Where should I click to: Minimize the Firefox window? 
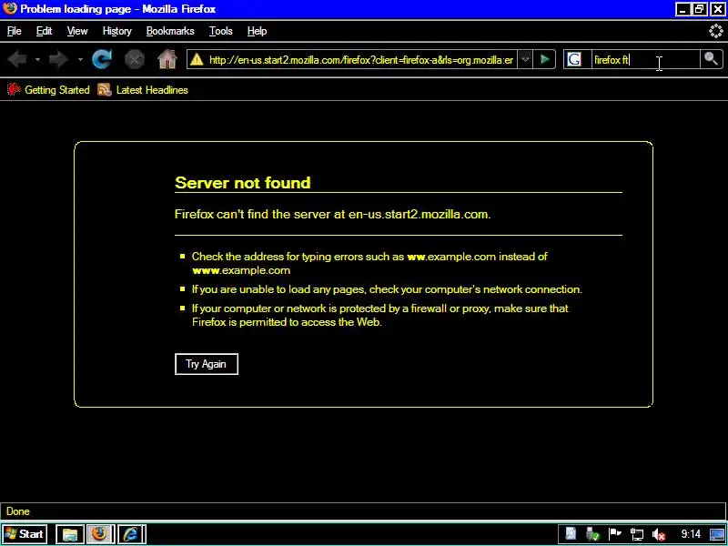click(x=682, y=9)
